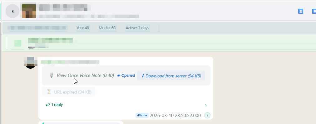
Task: Click the back arrow button
Action: pos(12,11)
